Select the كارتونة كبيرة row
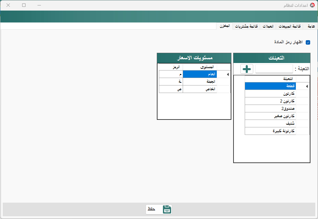Viewport: 318px width, 219px height. tap(270, 131)
